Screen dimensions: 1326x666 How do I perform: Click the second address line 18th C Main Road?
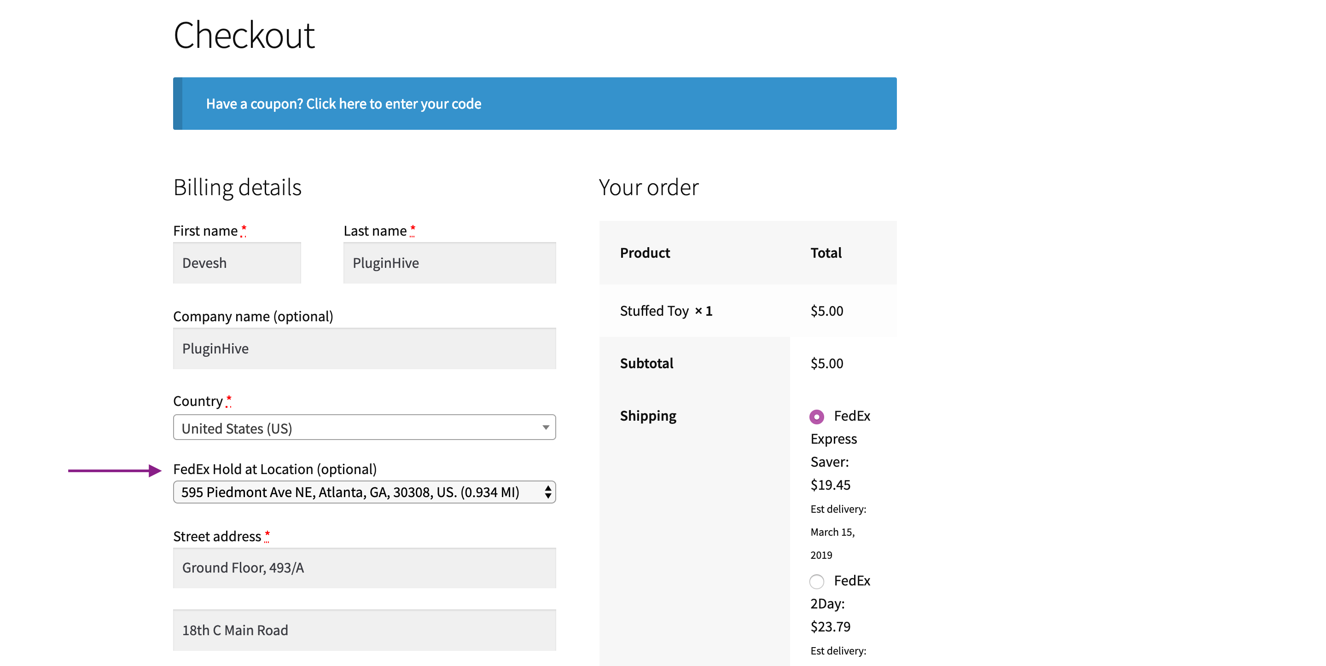pos(365,630)
